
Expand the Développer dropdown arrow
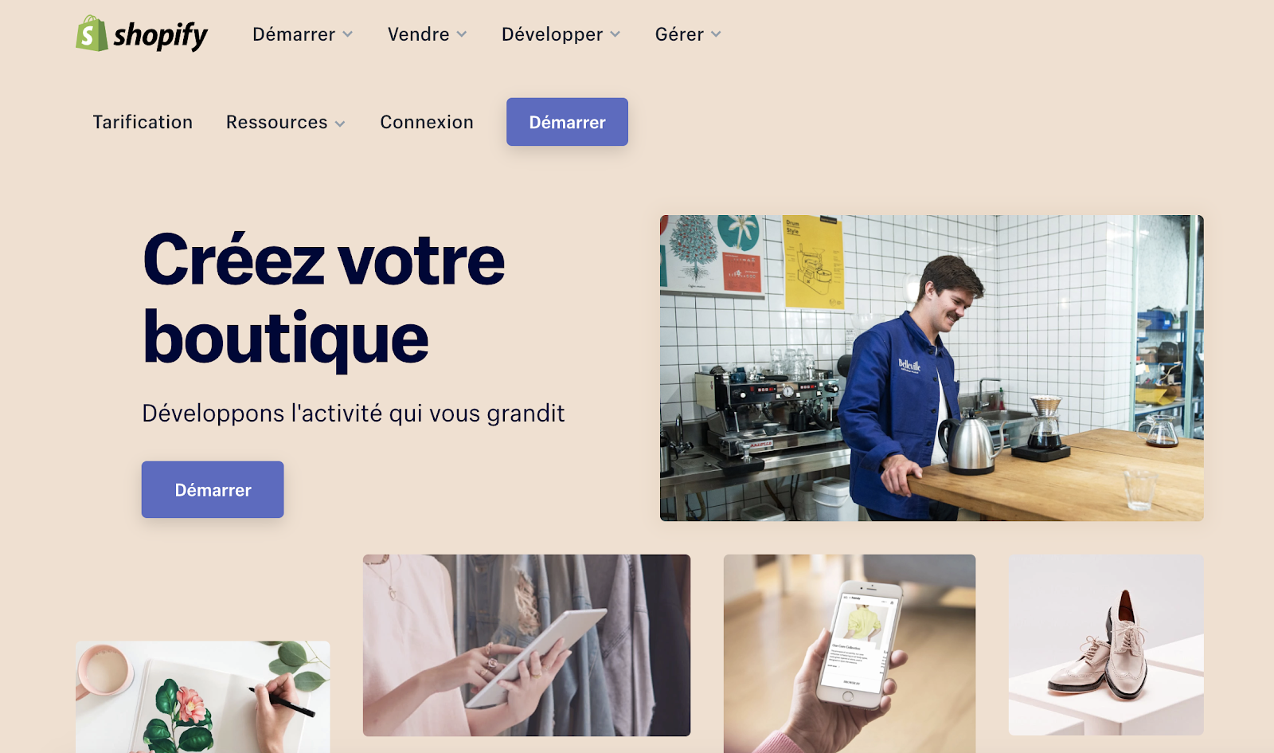click(x=616, y=34)
